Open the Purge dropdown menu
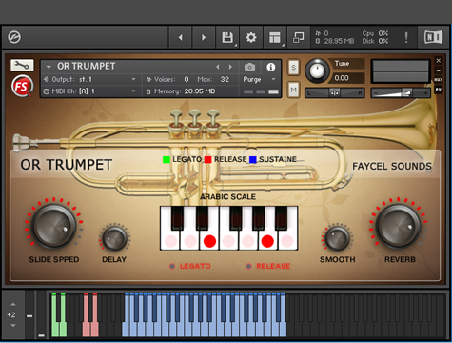Screen dimensions: 452x343 tap(259, 79)
